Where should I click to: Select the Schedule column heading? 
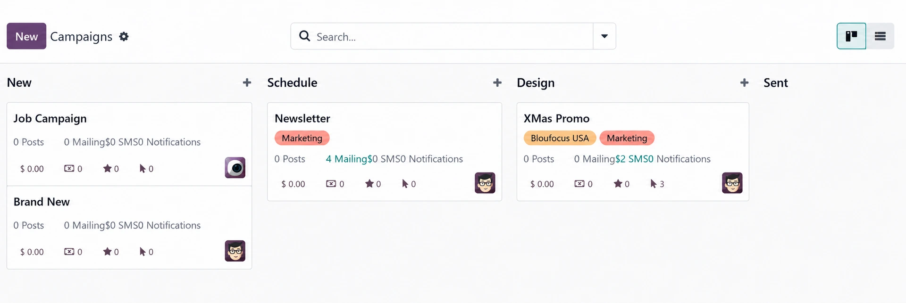pos(292,83)
